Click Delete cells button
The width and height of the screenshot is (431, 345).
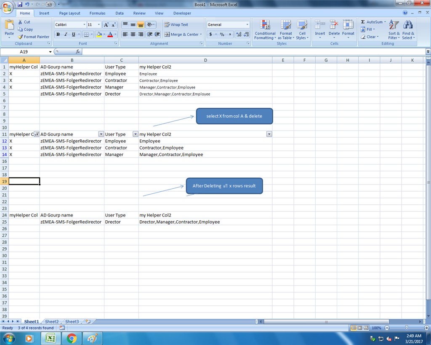pos(334,29)
